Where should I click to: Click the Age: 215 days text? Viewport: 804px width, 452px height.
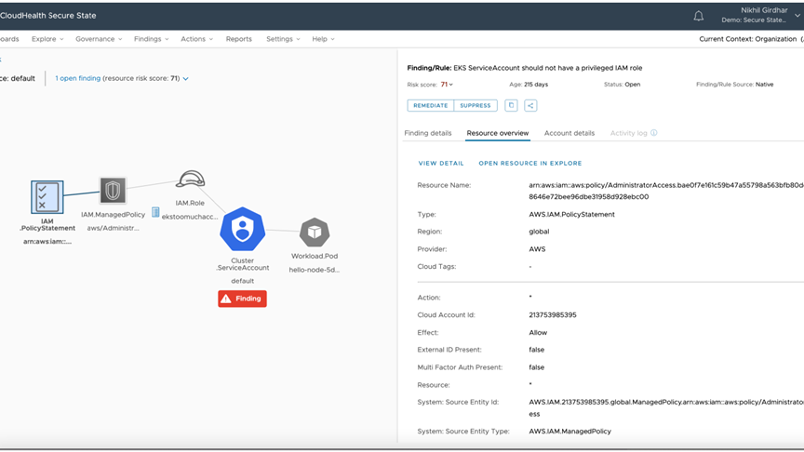pos(529,85)
